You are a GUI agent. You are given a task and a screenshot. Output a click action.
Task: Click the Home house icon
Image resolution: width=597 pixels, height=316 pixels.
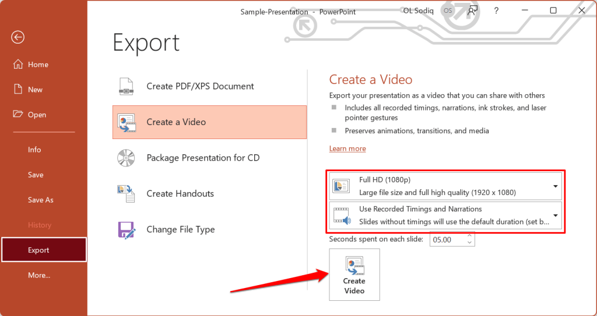coord(18,64)
